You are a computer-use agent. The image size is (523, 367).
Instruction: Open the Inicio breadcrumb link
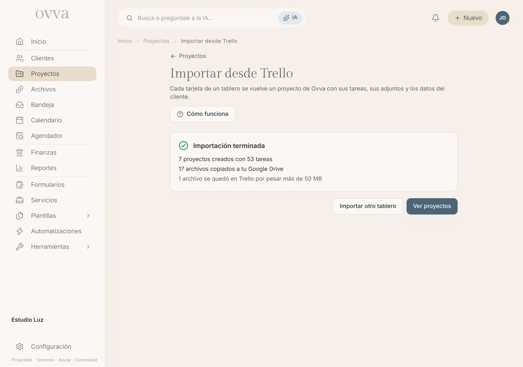[124, 41]
